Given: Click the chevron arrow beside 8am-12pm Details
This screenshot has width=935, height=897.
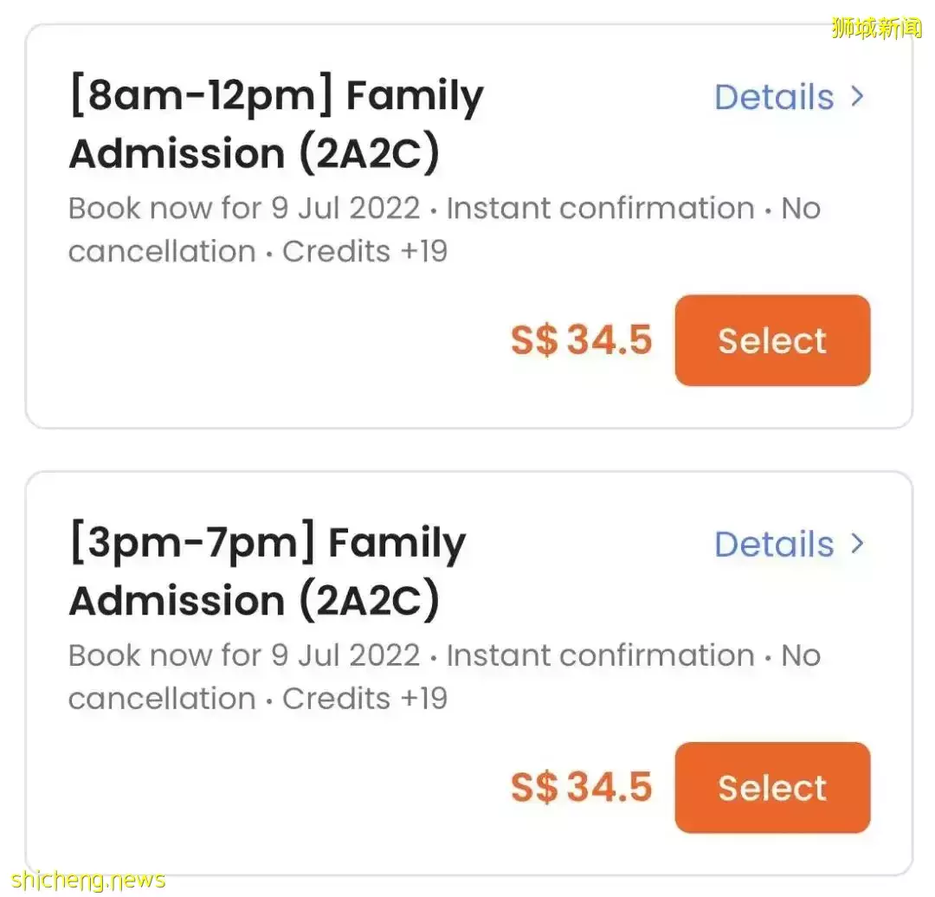Looking at the screenshot, I should [857, 96].
